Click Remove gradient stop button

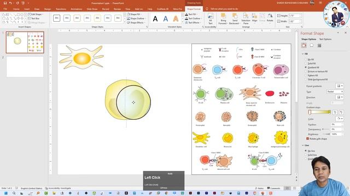341,112
